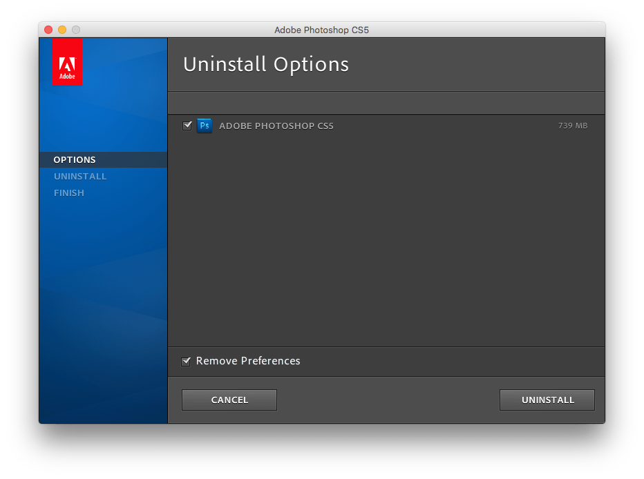Select the FINISH step in the sidebar
Screen dimensions: 644x479
click(69, 193)
